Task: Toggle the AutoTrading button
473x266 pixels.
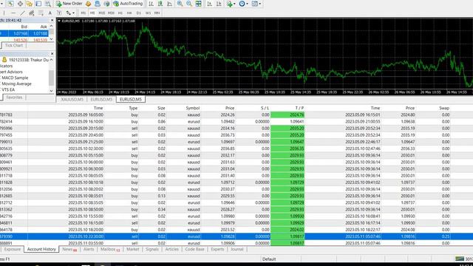Action: 128,4
